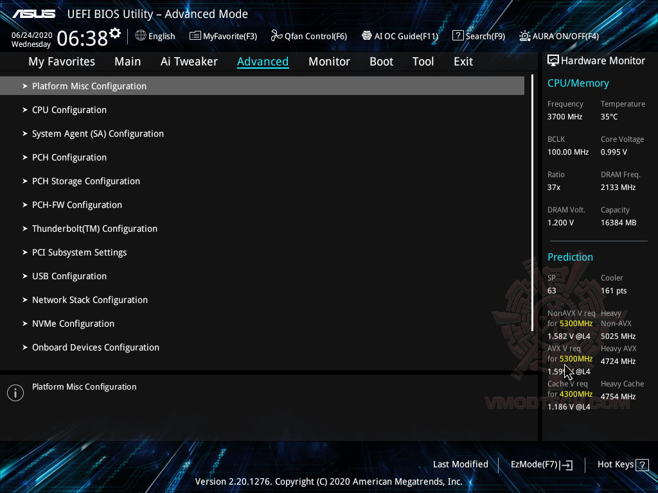Expand Thunderbolt(TM) Configuration arrow

pyautogui.click(x=25, y=229)
